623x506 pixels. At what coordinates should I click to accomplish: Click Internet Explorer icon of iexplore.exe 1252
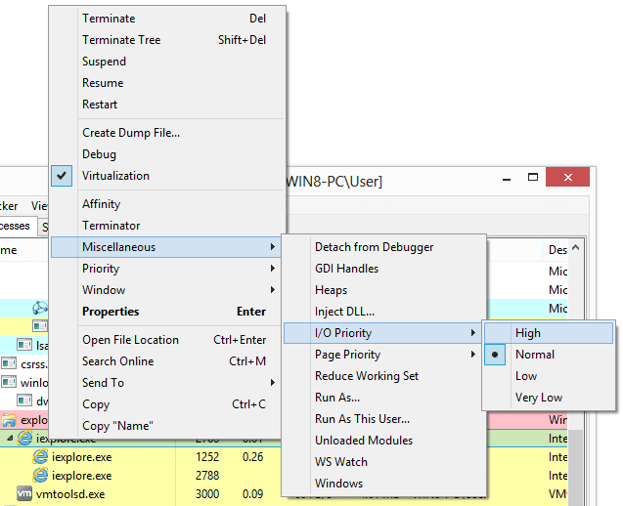click(40, 457)
